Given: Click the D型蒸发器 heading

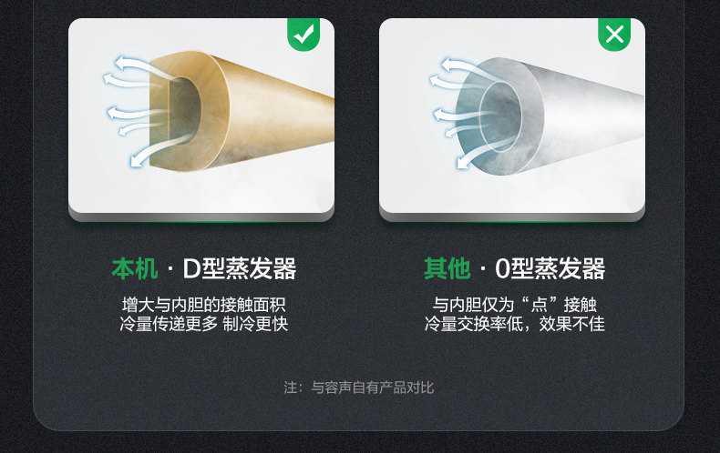Looking at the screenshot, I should tap(239, 268).
